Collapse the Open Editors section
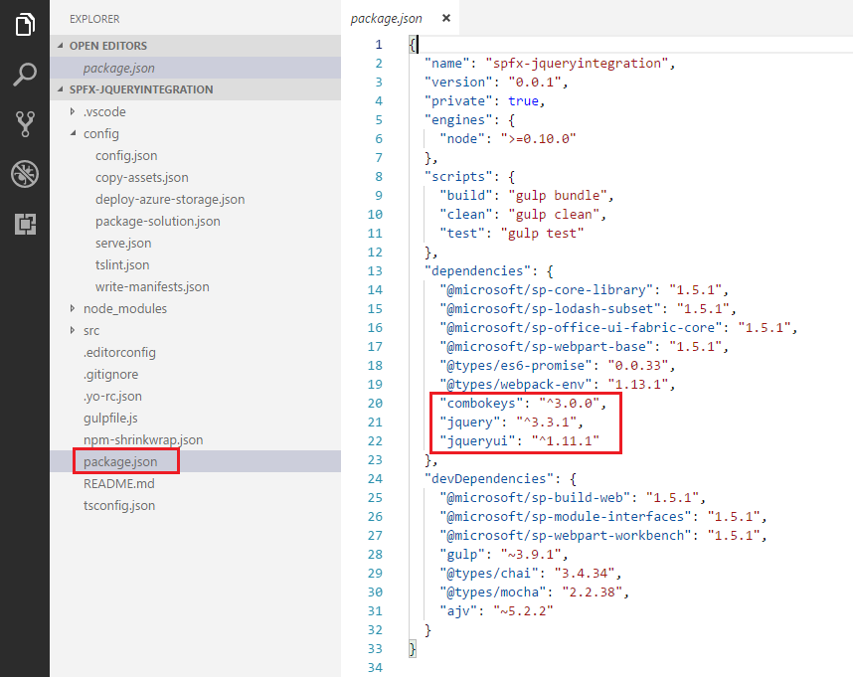 [x=108, y=46]
